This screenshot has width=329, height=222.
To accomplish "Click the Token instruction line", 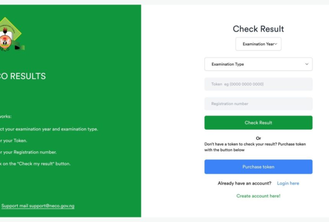I will (13, 141).
